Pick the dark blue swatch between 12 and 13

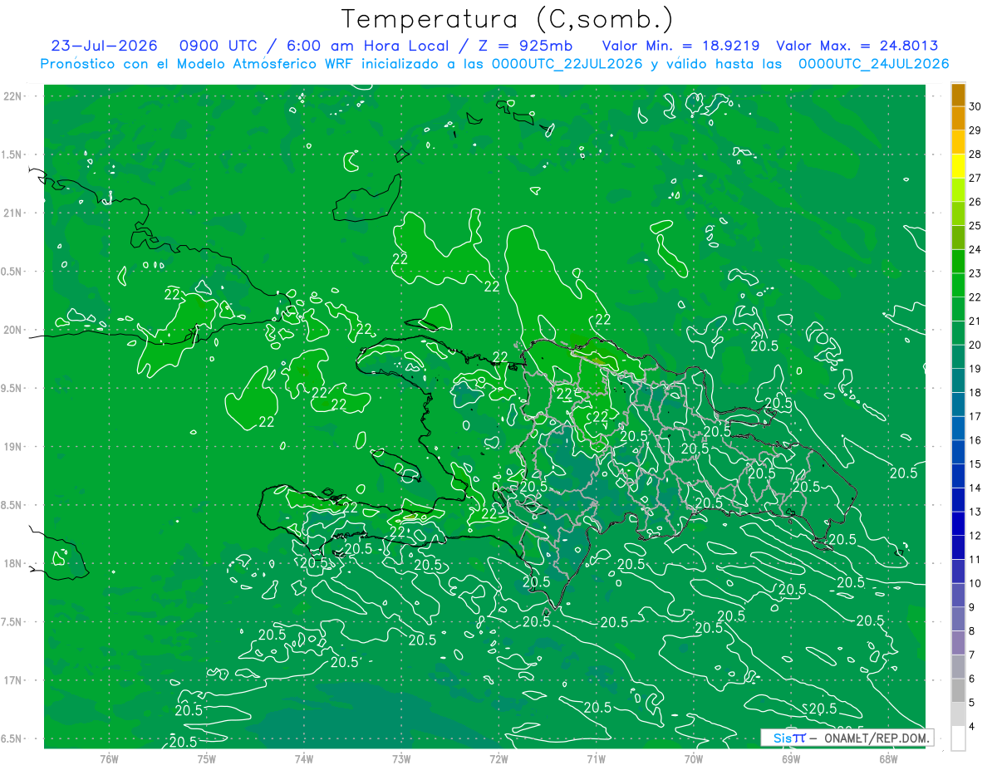click(958, 523)
